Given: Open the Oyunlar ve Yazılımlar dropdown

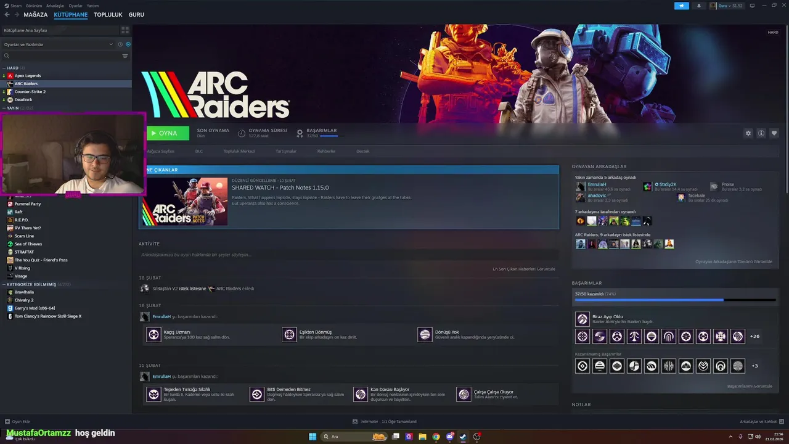Looking at the screenshot, I should 59,44.
